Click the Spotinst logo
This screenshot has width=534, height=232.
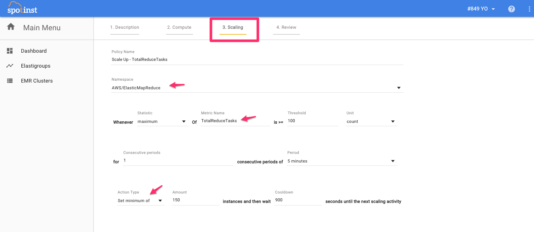pyautogui.click(x=22, y=8)
